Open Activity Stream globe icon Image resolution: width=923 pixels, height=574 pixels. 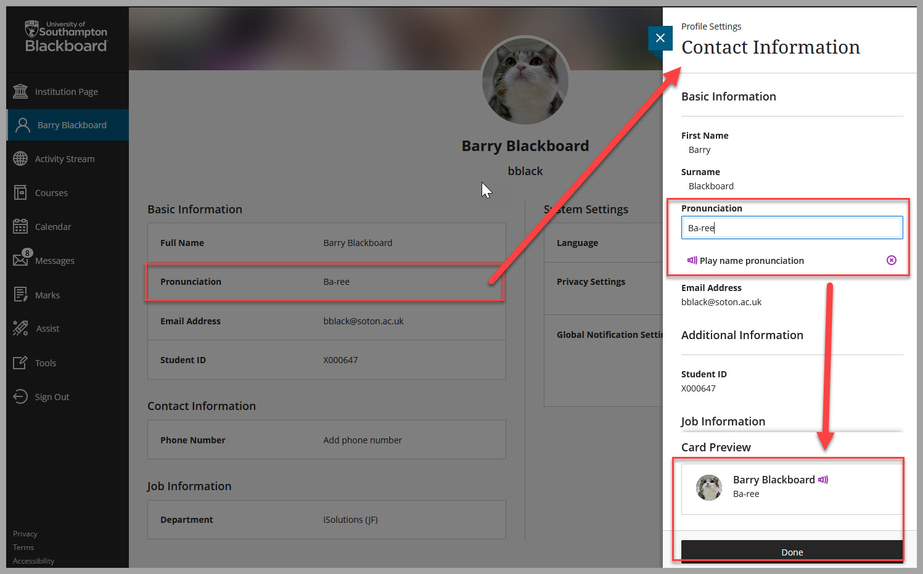pos(20,158)
